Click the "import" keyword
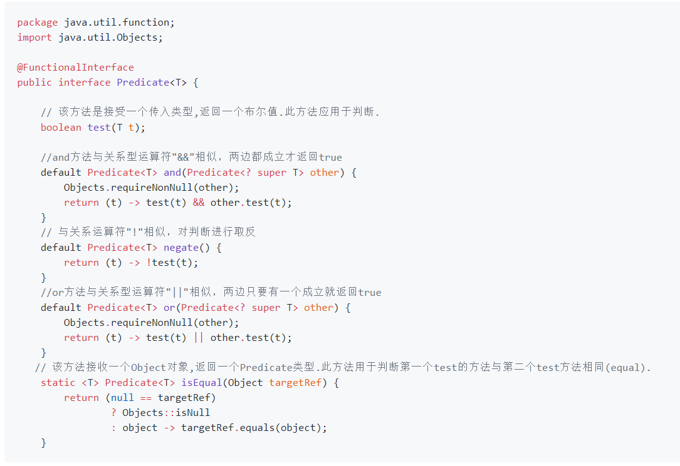Image resolution: width=680 pixels, height=466 pixels. (34, 38)
